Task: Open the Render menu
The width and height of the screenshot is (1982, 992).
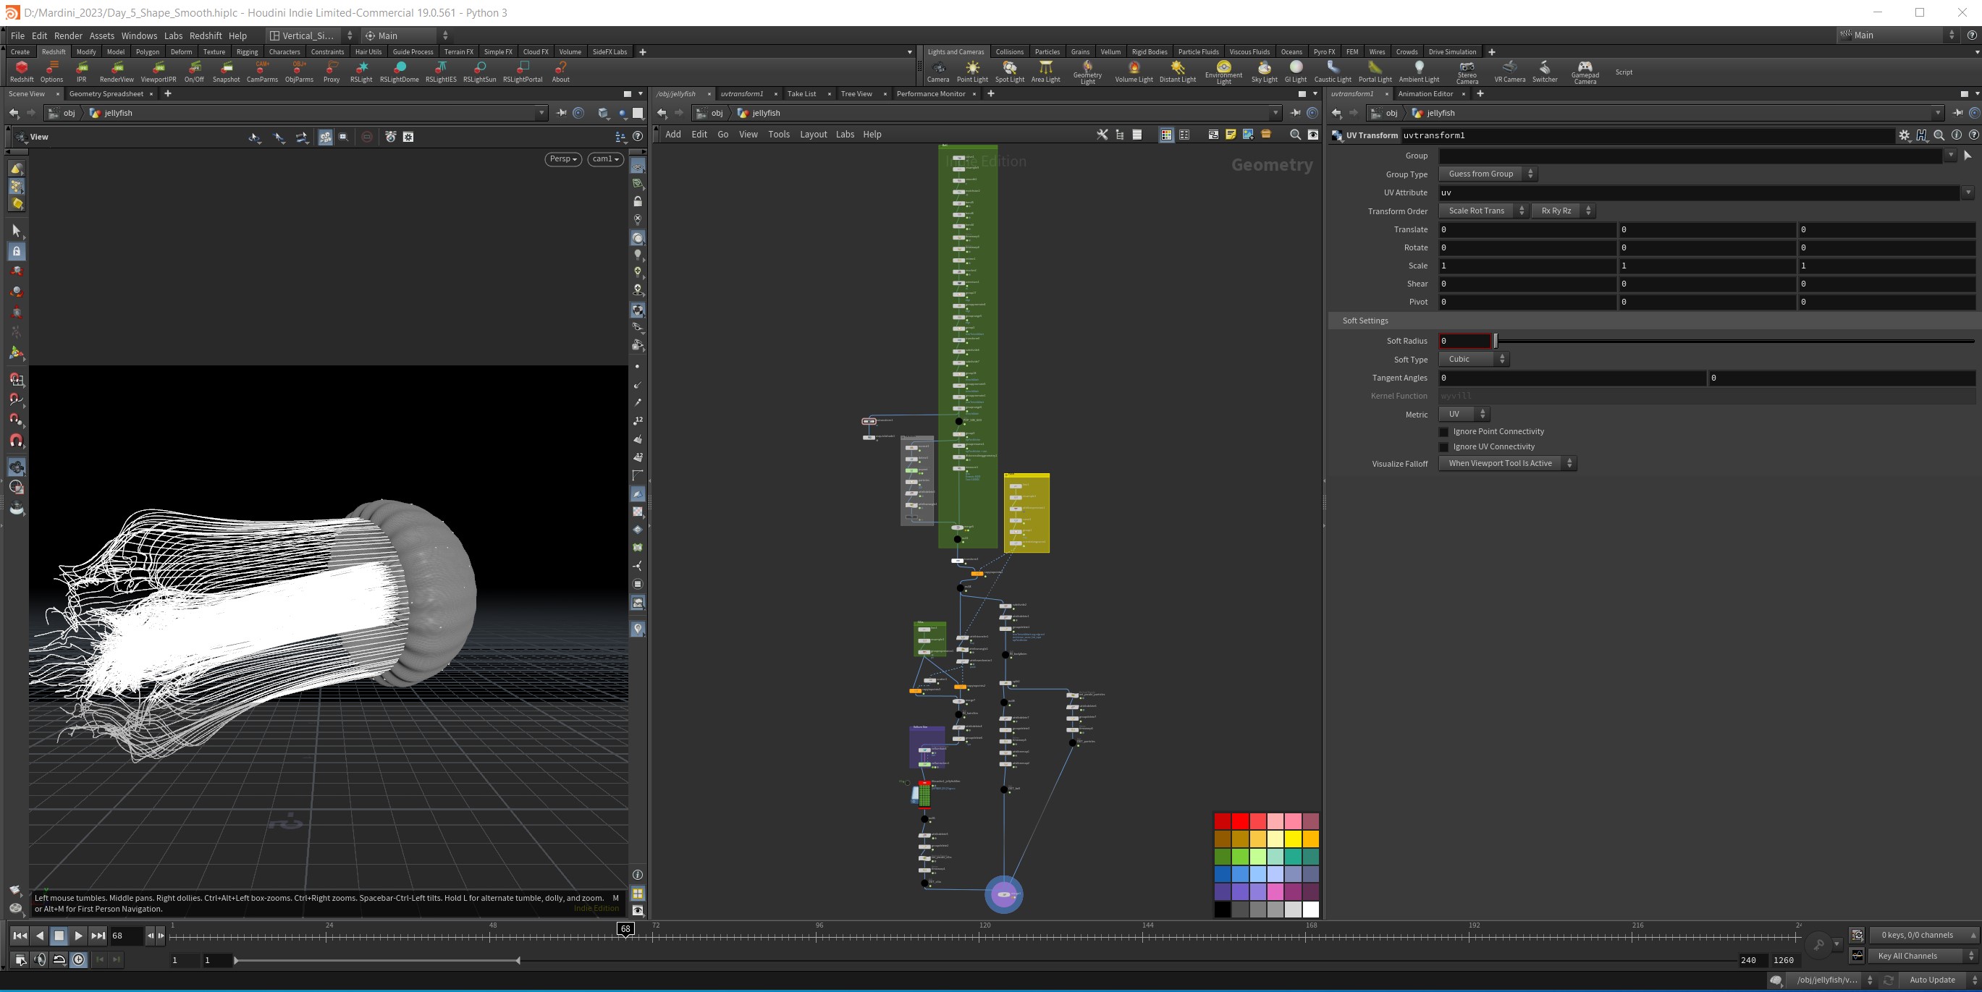Action: click(x=68, y=35)
